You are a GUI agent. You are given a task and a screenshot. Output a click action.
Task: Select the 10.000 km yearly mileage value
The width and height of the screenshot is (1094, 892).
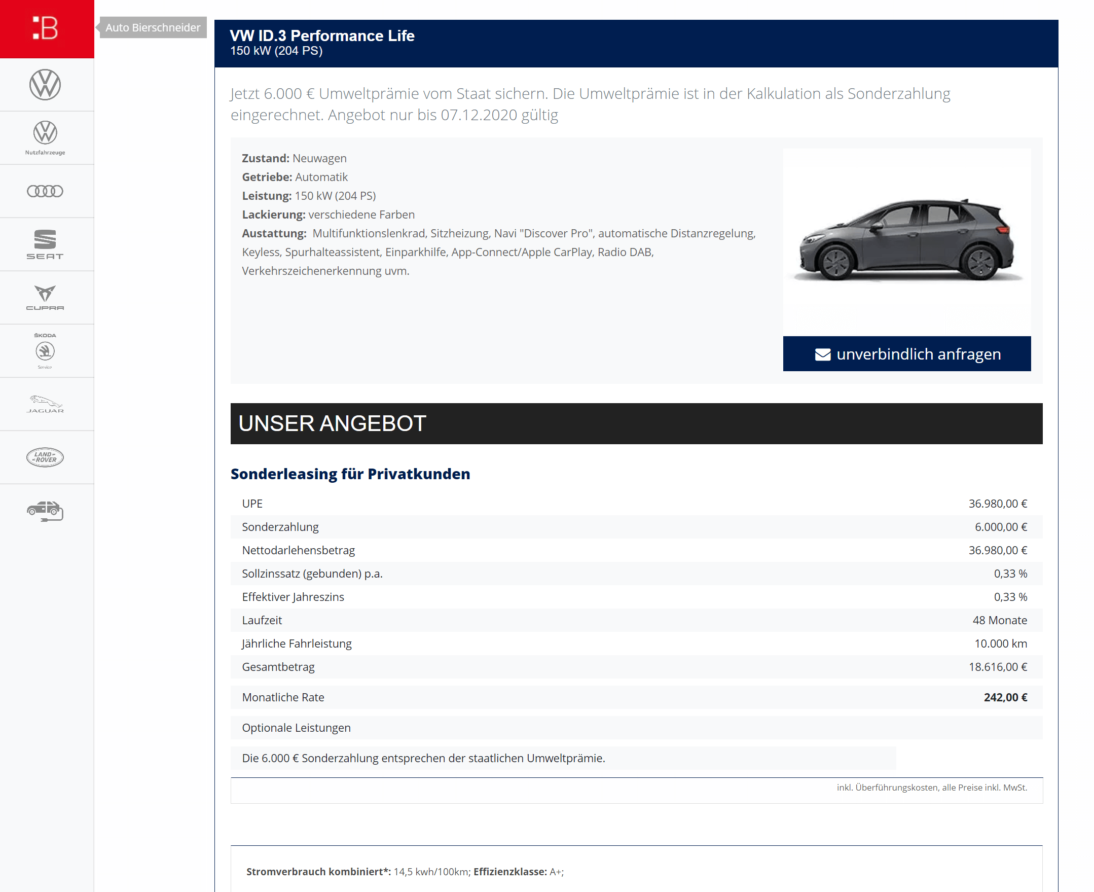coord(1001,644)
